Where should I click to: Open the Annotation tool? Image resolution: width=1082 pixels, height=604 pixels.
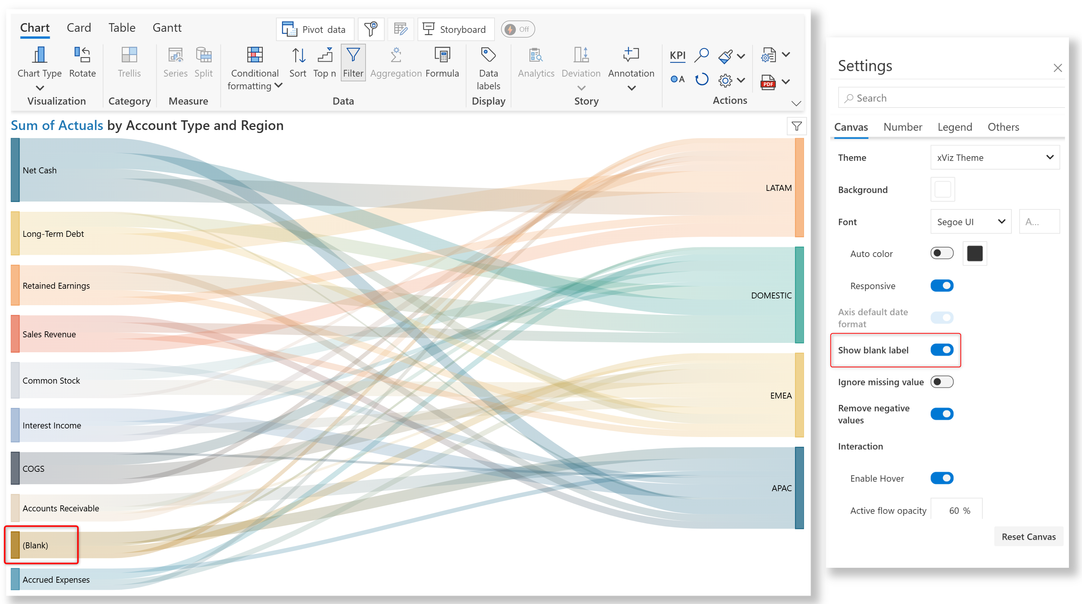point(631,56)
